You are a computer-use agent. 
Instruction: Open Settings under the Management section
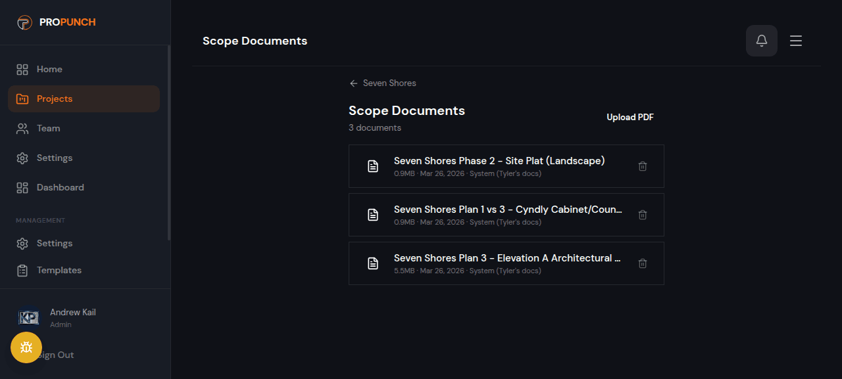[84, 243]
